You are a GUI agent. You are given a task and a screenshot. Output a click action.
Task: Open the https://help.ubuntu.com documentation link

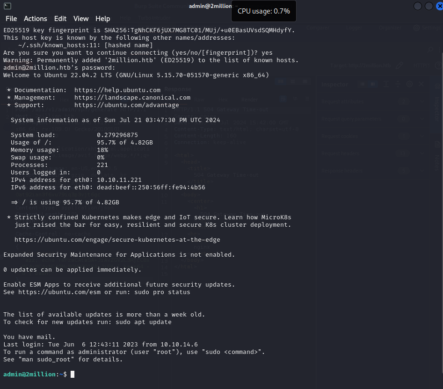pos(117,90)
